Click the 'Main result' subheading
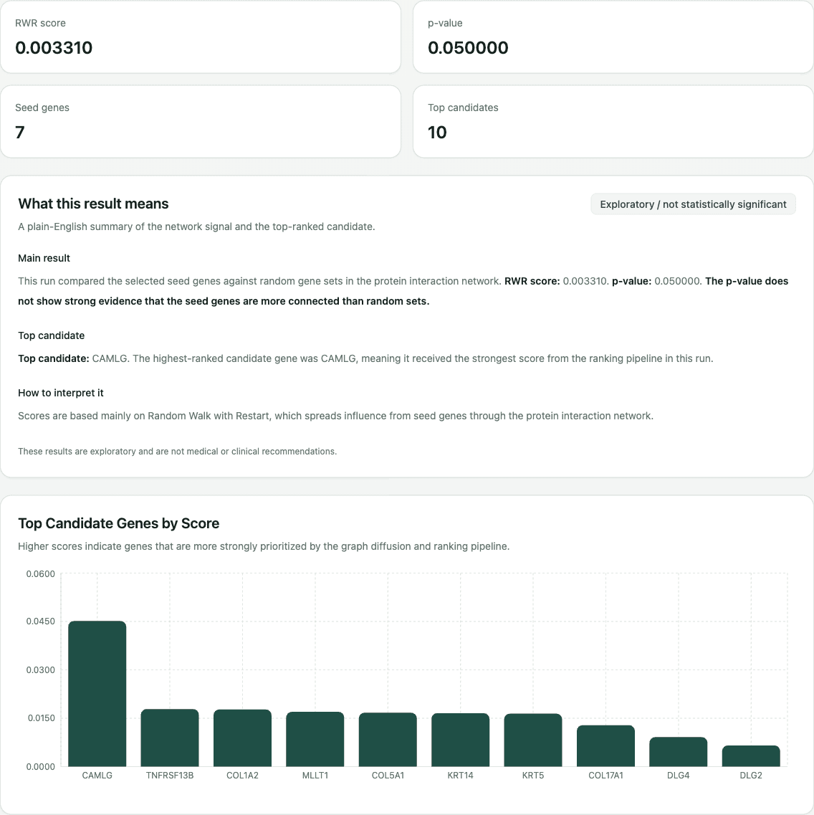This screenshot has height=815, width=814. (44, 258)
